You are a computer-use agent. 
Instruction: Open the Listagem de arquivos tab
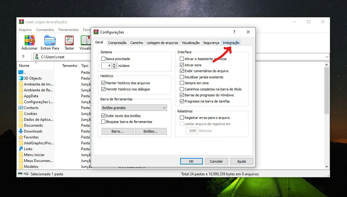pyautogui.click(x=162, y=43)
